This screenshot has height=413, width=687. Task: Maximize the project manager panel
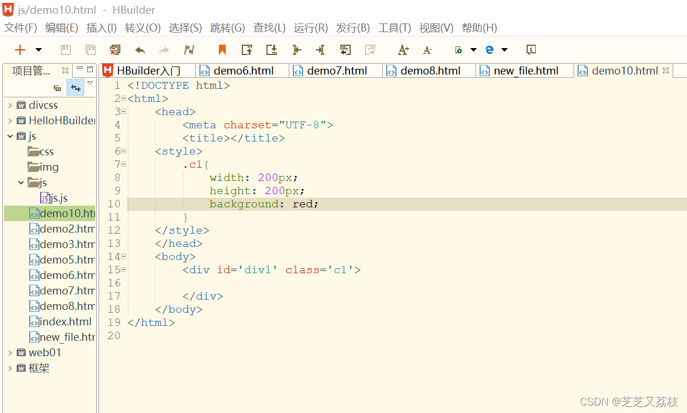[90, 69]
